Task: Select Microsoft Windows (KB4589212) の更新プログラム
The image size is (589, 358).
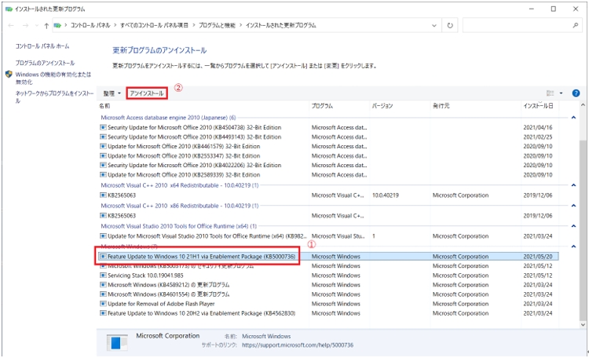Action: coord(328,285)
